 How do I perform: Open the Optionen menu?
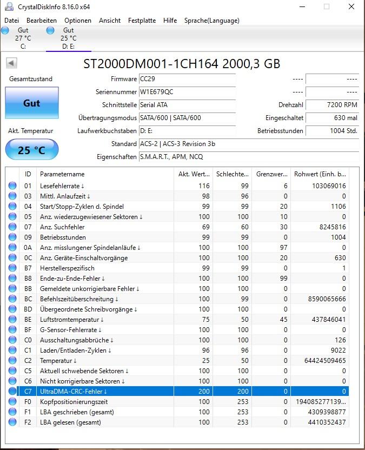(x=78, y=21)
